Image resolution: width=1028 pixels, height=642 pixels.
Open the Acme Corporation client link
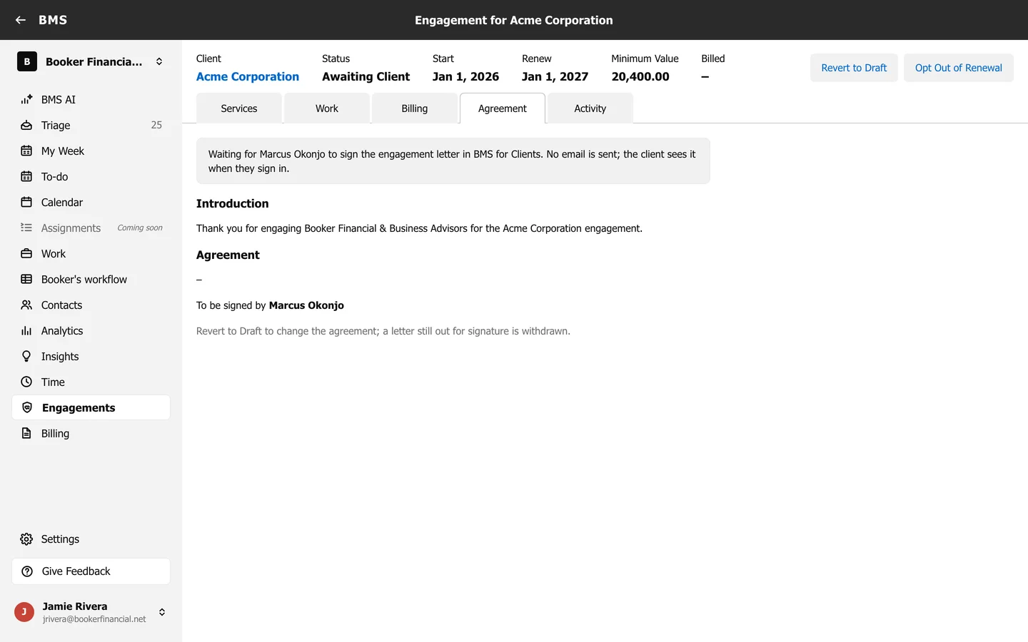[248, 76]
